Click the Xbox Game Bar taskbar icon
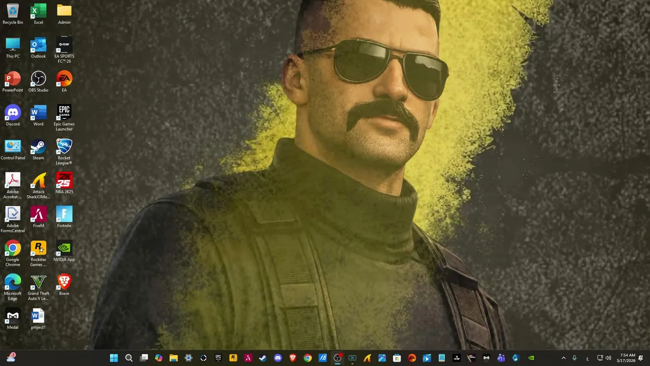The height and width of the screenshot is (366, 650). coord(352,358)
